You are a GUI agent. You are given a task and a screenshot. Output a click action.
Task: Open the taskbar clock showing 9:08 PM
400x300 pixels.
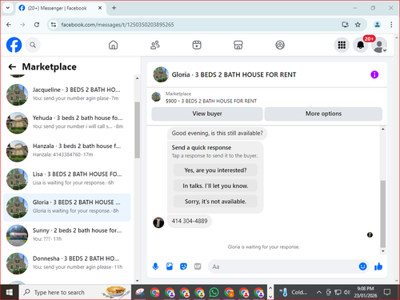[366, 292]
